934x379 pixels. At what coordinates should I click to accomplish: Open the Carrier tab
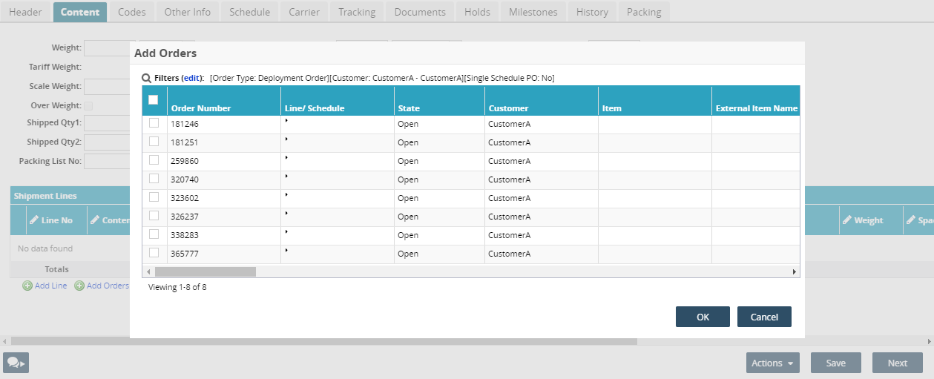tap(304, 12)
